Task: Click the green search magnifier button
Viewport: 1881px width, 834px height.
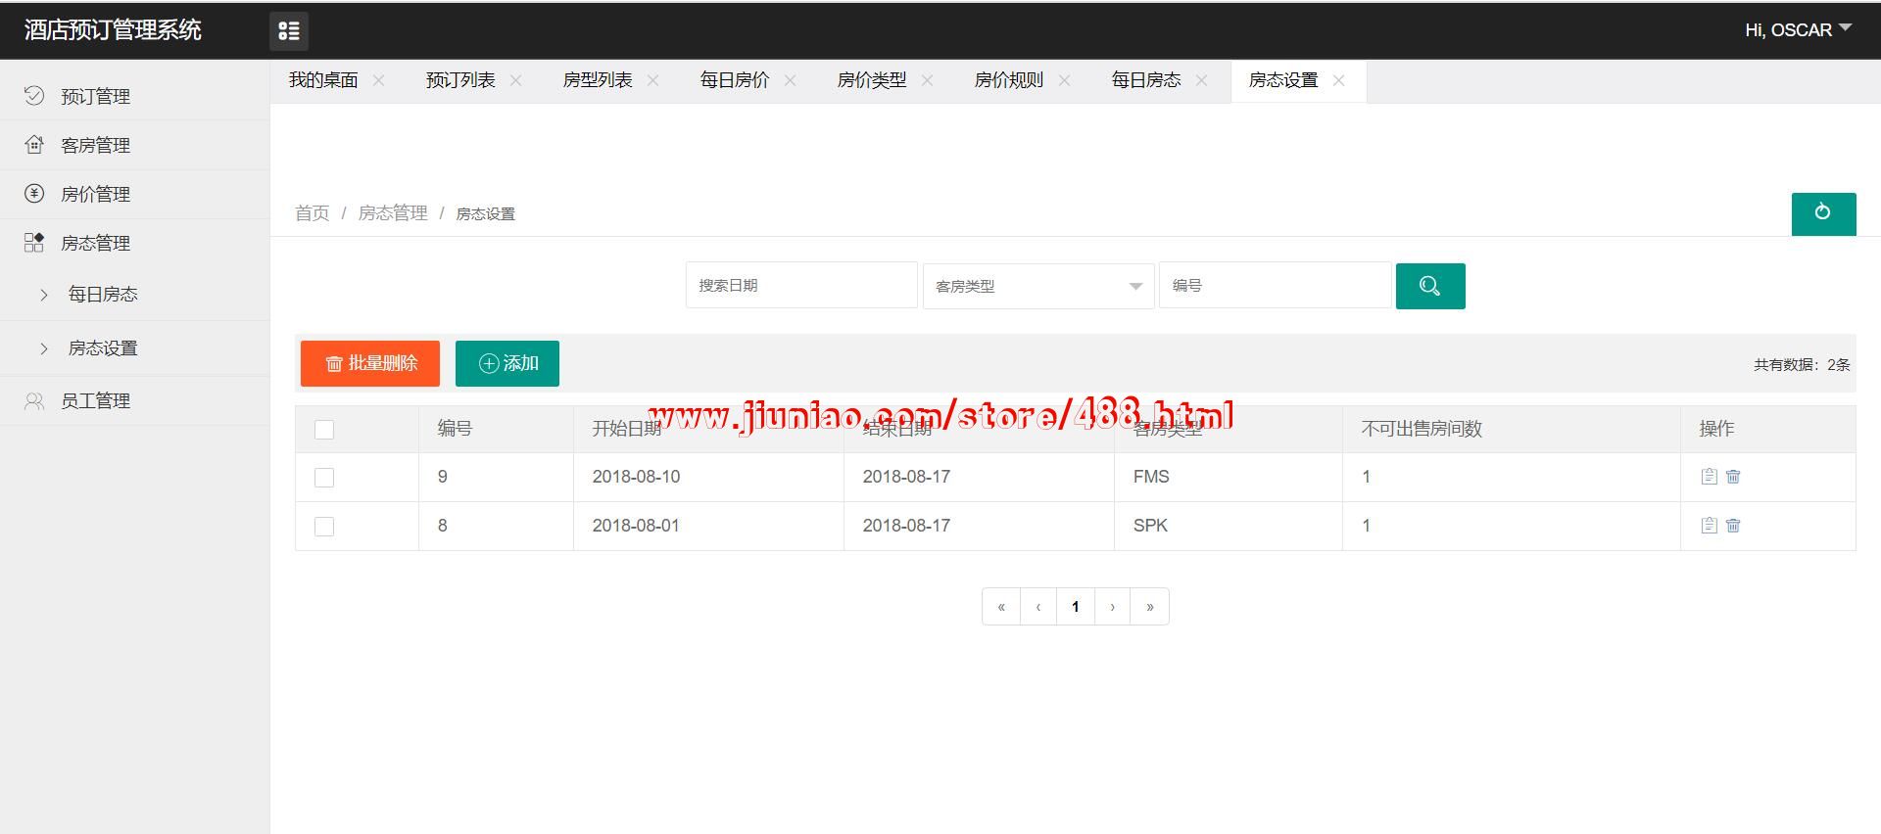Action: pos(1429,286)
